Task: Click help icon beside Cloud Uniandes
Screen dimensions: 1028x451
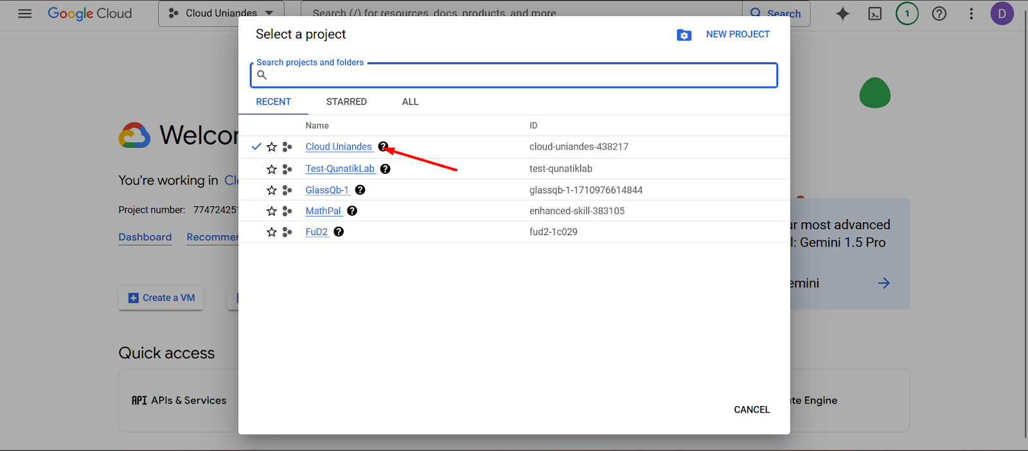Action: [383, 146]
